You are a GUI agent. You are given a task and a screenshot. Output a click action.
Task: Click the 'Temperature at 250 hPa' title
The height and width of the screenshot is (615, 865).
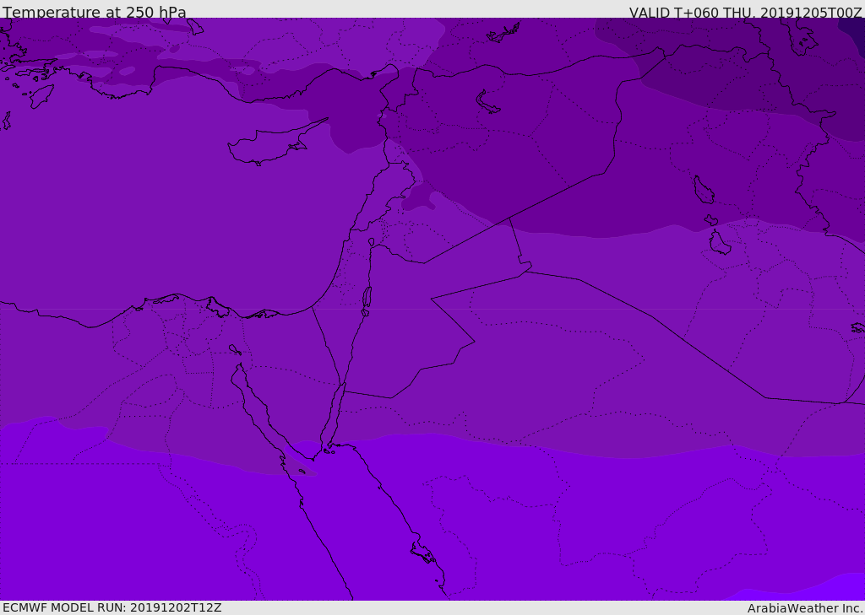pos(95,12)
